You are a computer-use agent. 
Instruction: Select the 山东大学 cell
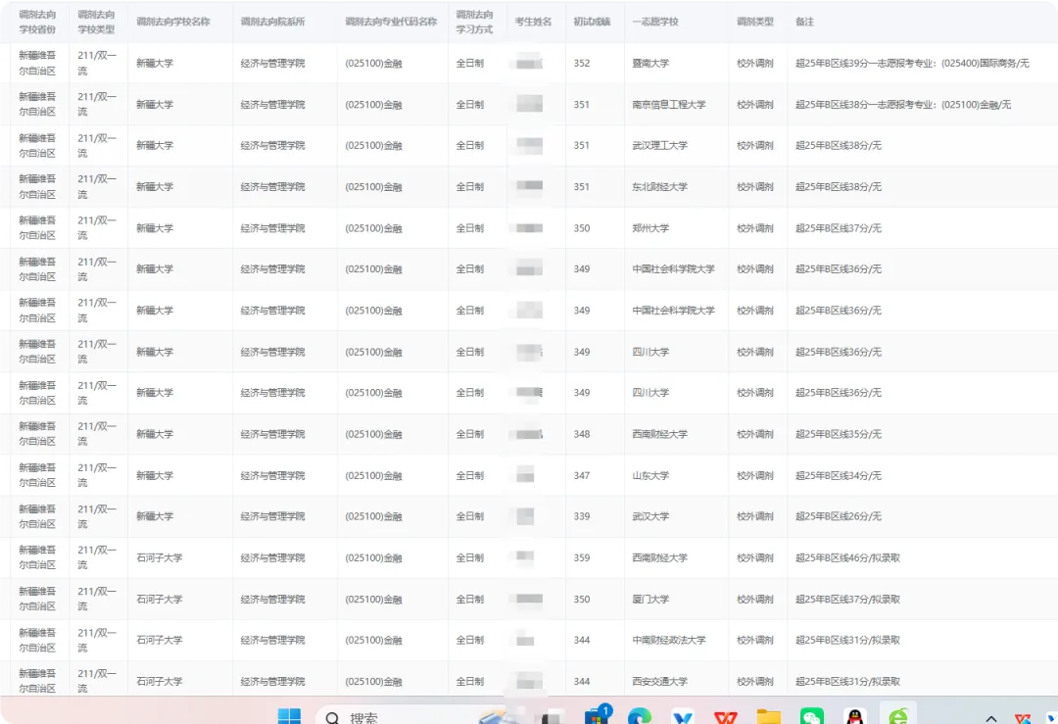point(650,476)
